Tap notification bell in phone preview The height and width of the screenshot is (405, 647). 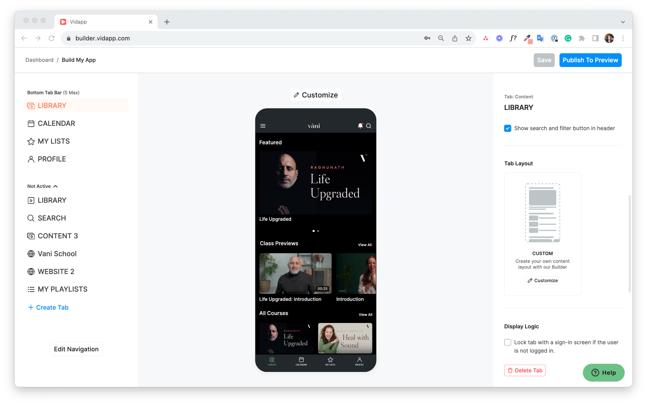360,126
